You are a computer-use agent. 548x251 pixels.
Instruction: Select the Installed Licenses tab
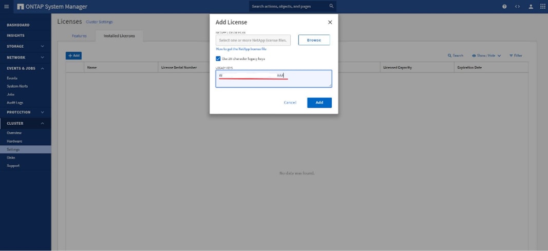[x=119, y=36]
